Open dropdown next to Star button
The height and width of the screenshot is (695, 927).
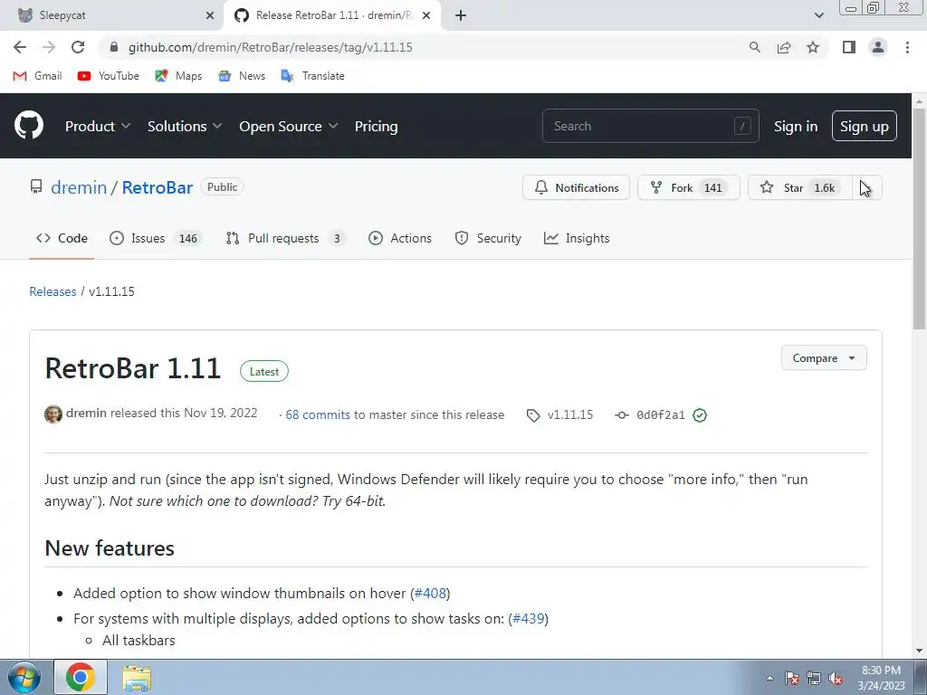(x=867, y=187)
